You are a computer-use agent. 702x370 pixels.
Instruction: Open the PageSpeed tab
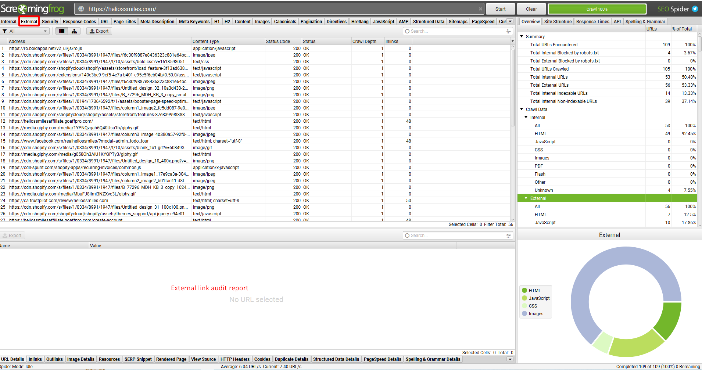(483, 21)
